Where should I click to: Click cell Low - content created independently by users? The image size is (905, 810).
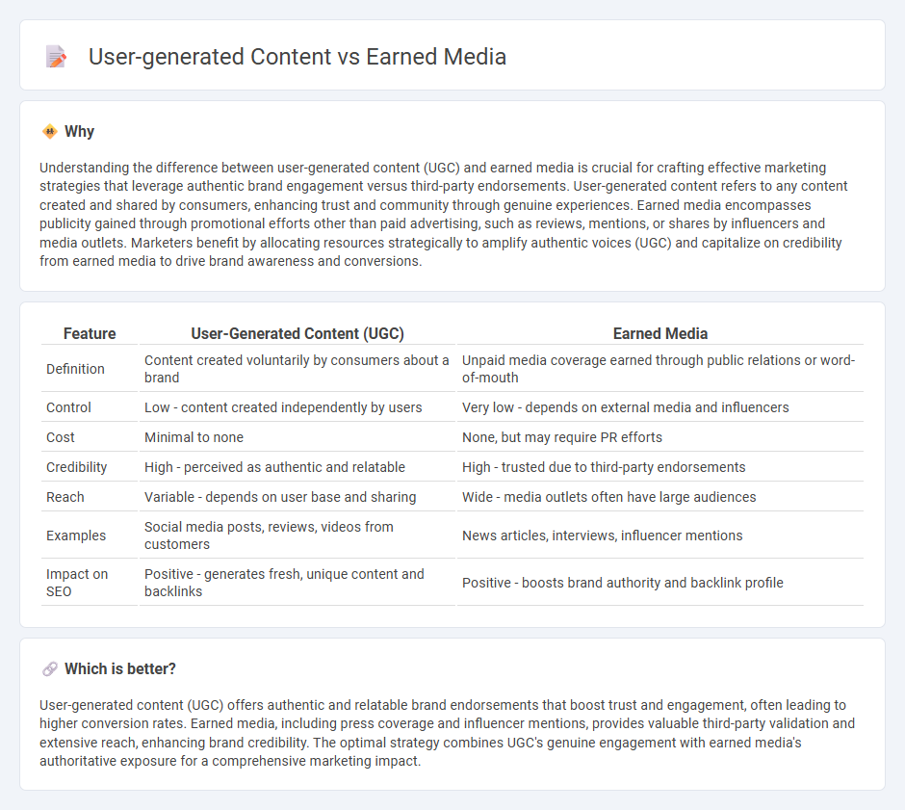pyautogui.click(x=297, y=407)
